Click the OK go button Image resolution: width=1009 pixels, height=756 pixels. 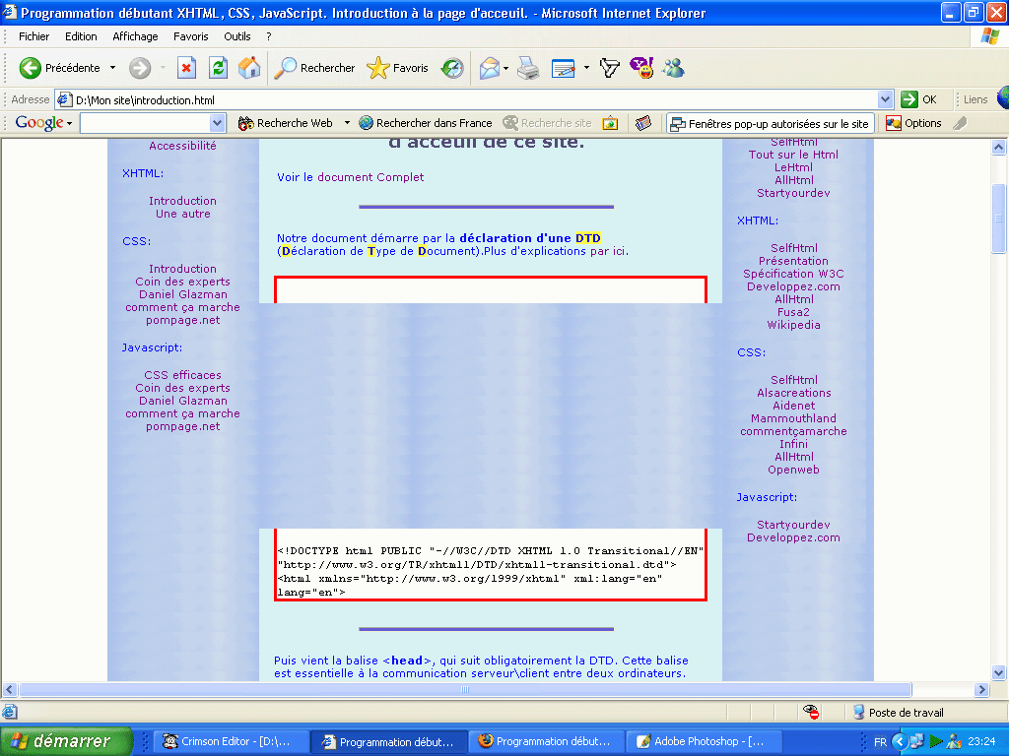coord(919,99)
